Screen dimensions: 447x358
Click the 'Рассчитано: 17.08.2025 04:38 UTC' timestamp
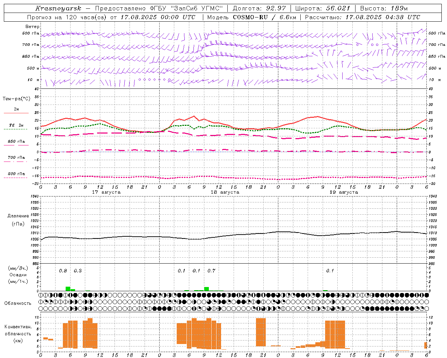(x=362, y=17)
